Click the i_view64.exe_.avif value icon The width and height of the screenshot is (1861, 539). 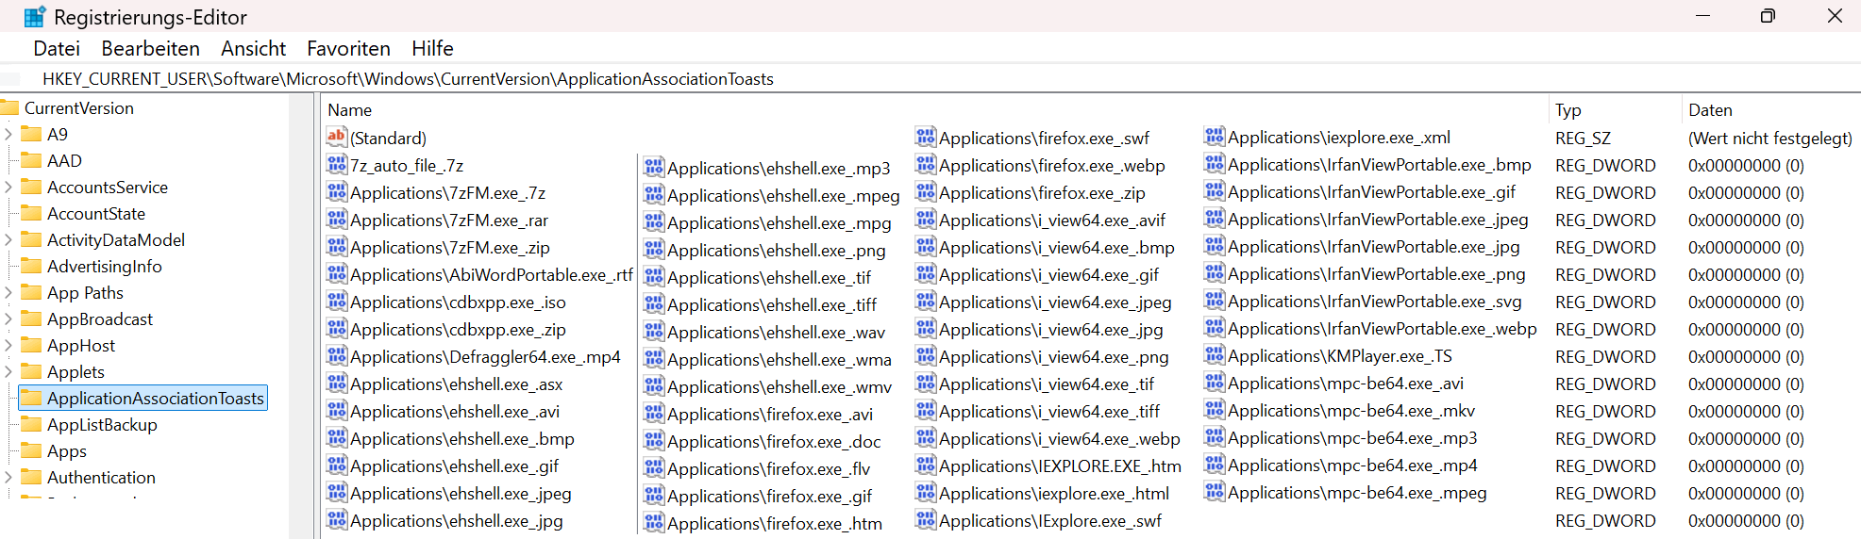926,219
